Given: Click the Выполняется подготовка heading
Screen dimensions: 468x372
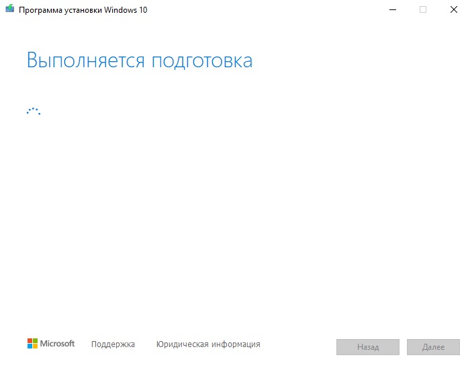Looking at the screenshot, I should point(140,61).
